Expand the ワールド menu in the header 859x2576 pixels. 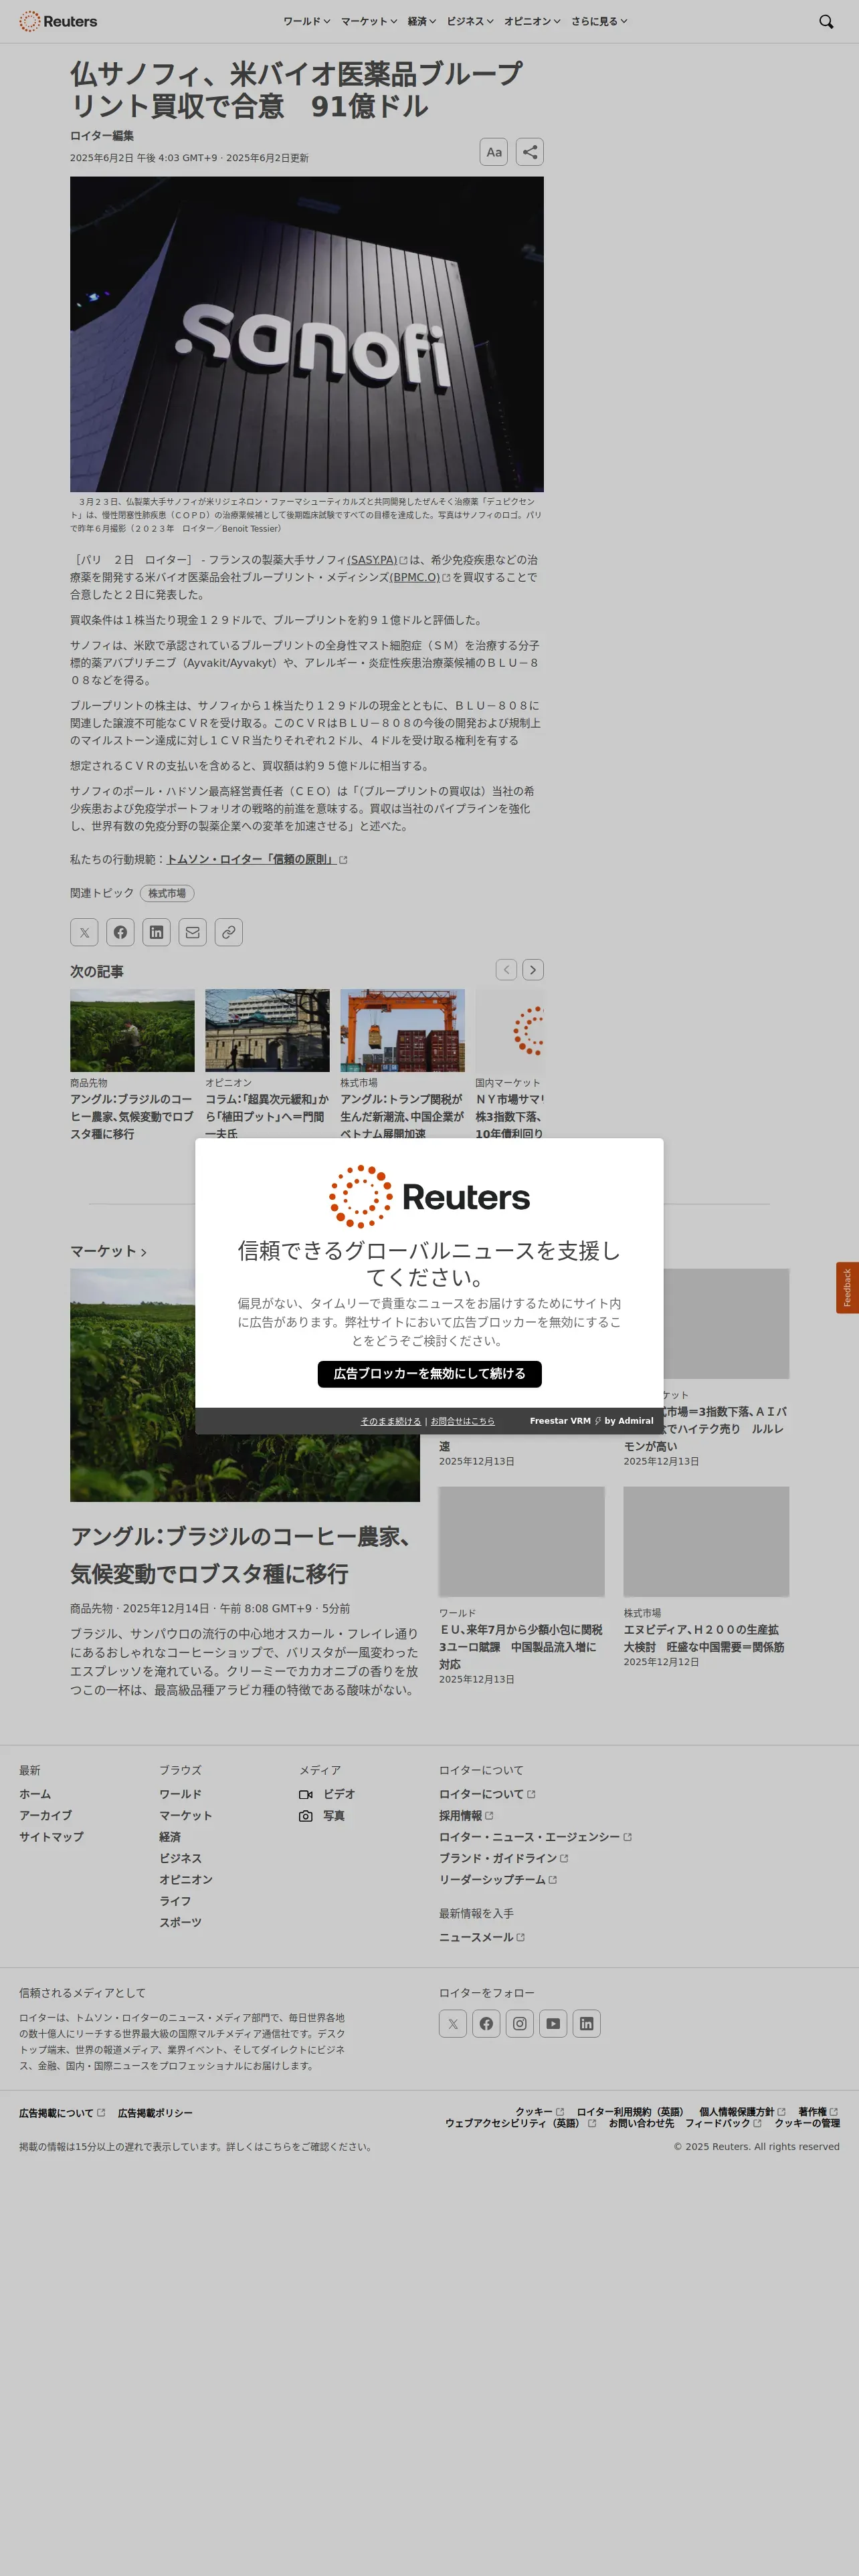306,21
